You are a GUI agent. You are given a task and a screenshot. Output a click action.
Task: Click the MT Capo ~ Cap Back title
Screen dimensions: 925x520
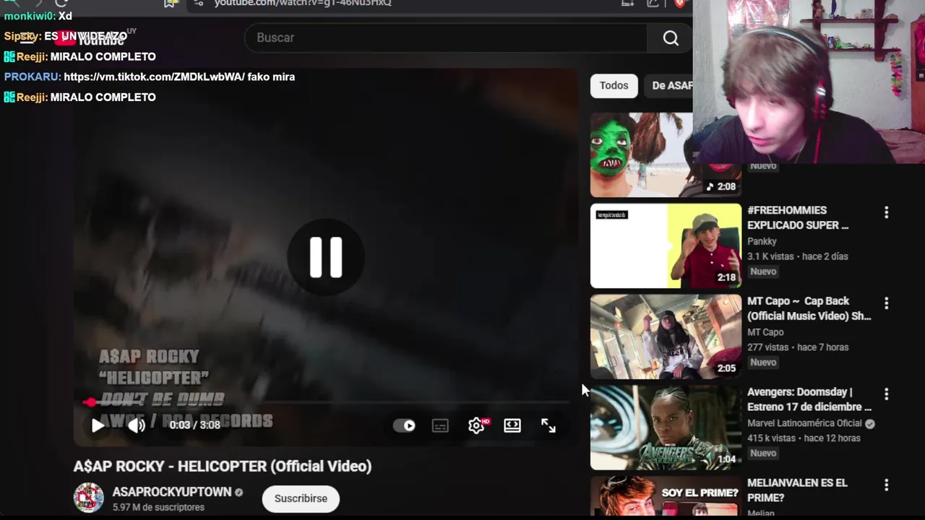tap(809, 308)
